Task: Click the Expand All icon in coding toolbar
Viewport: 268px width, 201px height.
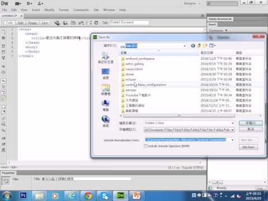Action: click(3, 58)
